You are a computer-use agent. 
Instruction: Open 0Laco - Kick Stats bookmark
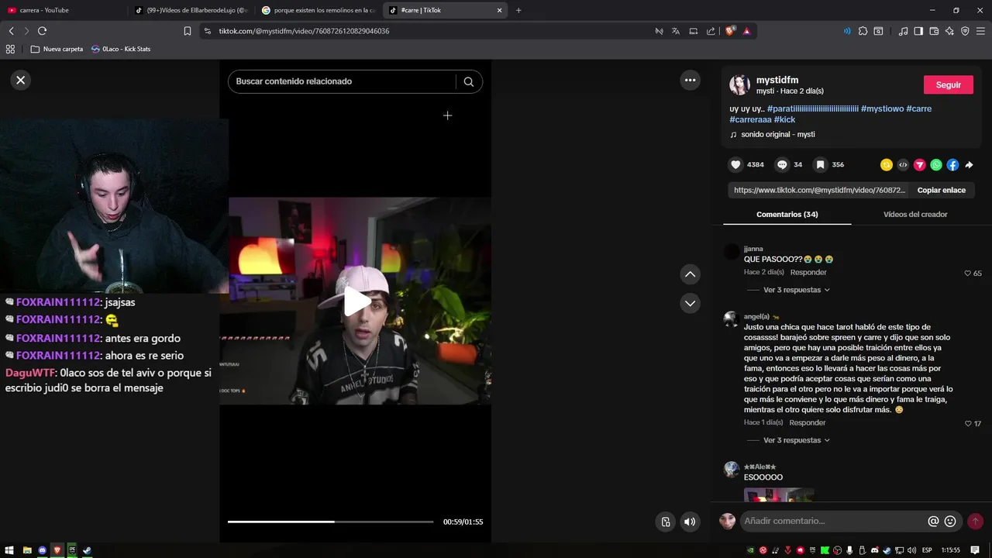pos(121,49)
